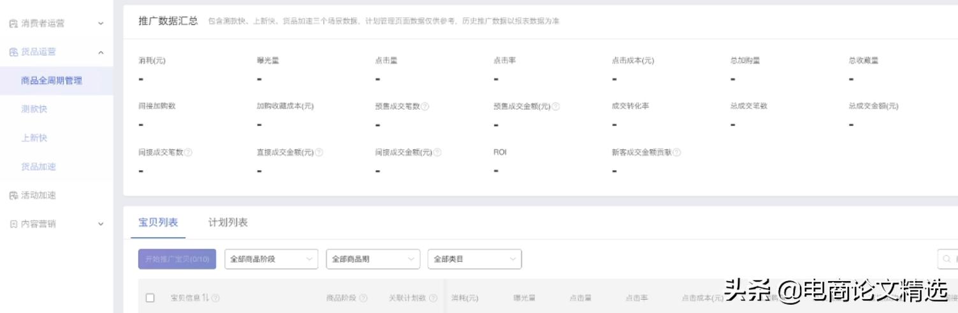Click the ROI metric label

click(x=500, y=152)
